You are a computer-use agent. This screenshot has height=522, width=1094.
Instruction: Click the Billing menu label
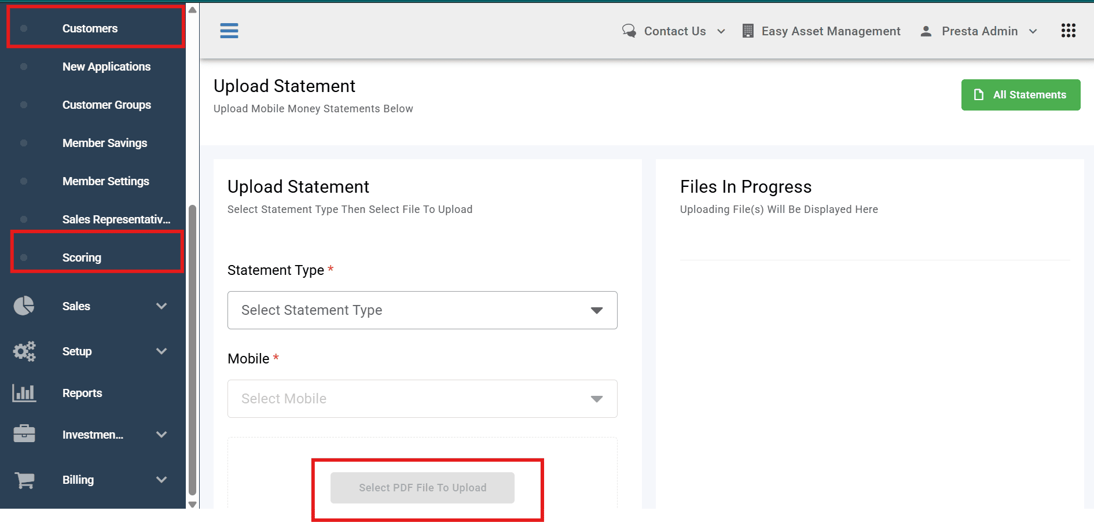(x=78, y=480)
